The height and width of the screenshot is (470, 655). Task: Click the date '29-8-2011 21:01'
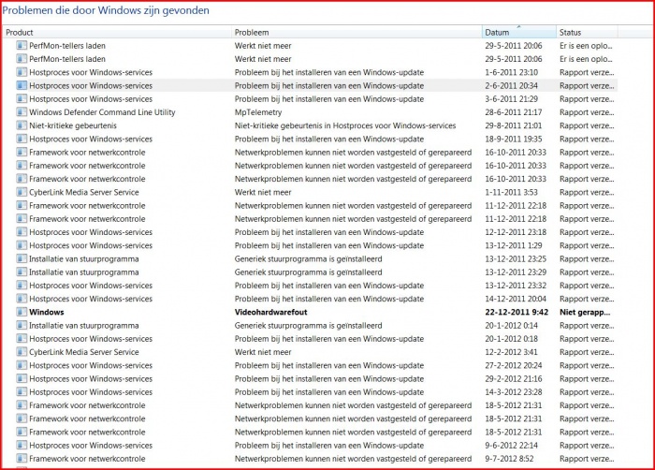(x=514, y=125)
